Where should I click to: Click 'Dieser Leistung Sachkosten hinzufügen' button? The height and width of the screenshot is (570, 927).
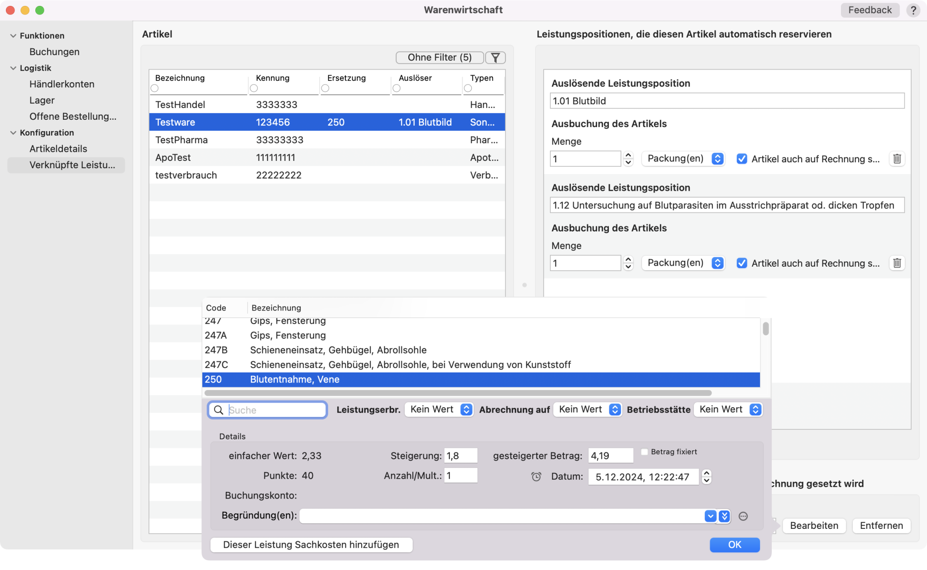point(311,545)
